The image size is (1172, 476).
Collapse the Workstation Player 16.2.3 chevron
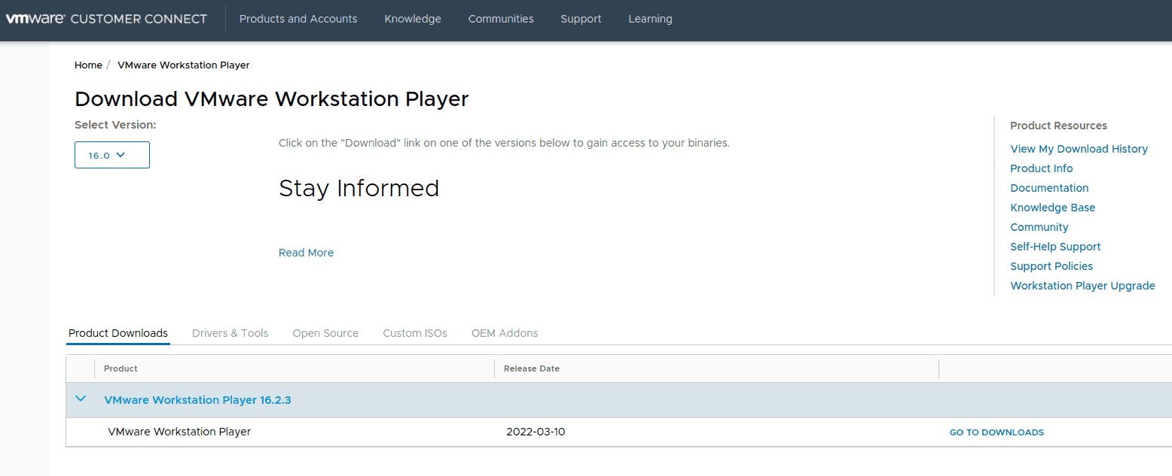81,399
